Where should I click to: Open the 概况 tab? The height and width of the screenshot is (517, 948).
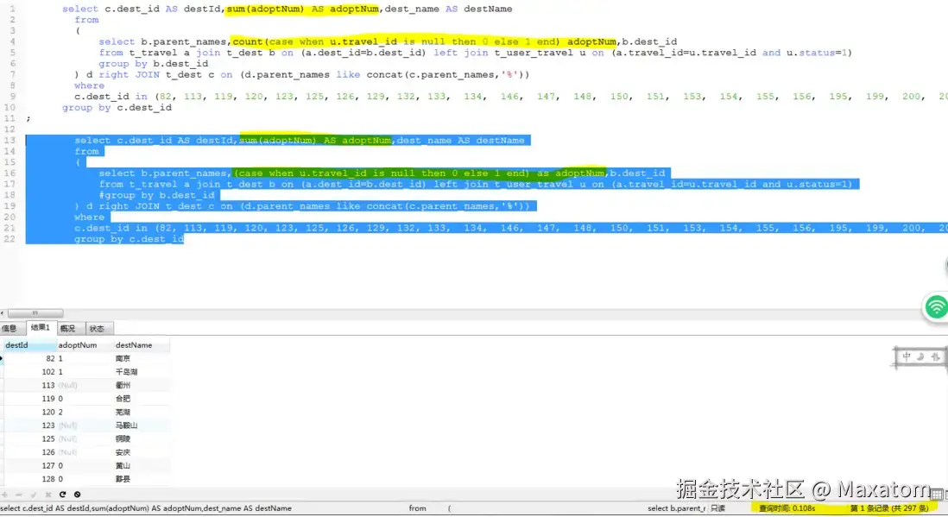click(68, 328)
